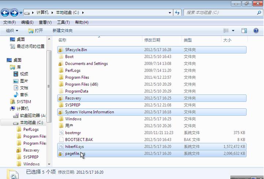Select SYSPREP folder in navigation tree
Screen dimensions: 264x179
27,157
